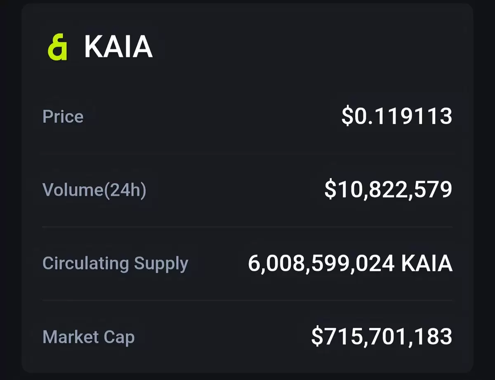Click the Market Cap label
495x380 pixels.
point(89,337)
